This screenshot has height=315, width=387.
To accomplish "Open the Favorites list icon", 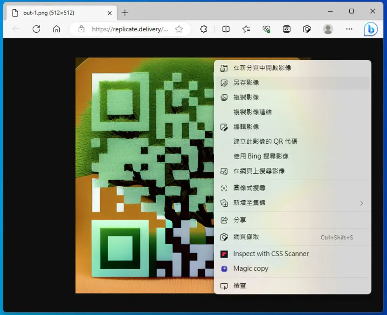I will (x=246, y=29).
